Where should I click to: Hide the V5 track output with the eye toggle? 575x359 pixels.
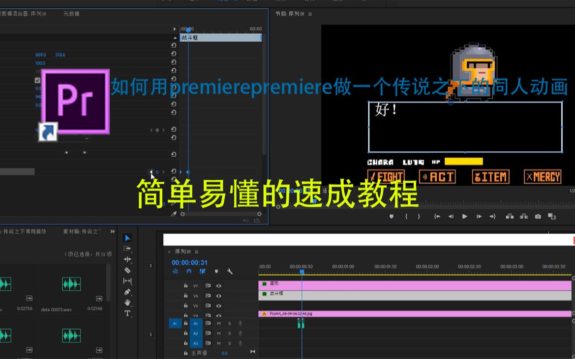pyautogui.click(x=219, y=305)
